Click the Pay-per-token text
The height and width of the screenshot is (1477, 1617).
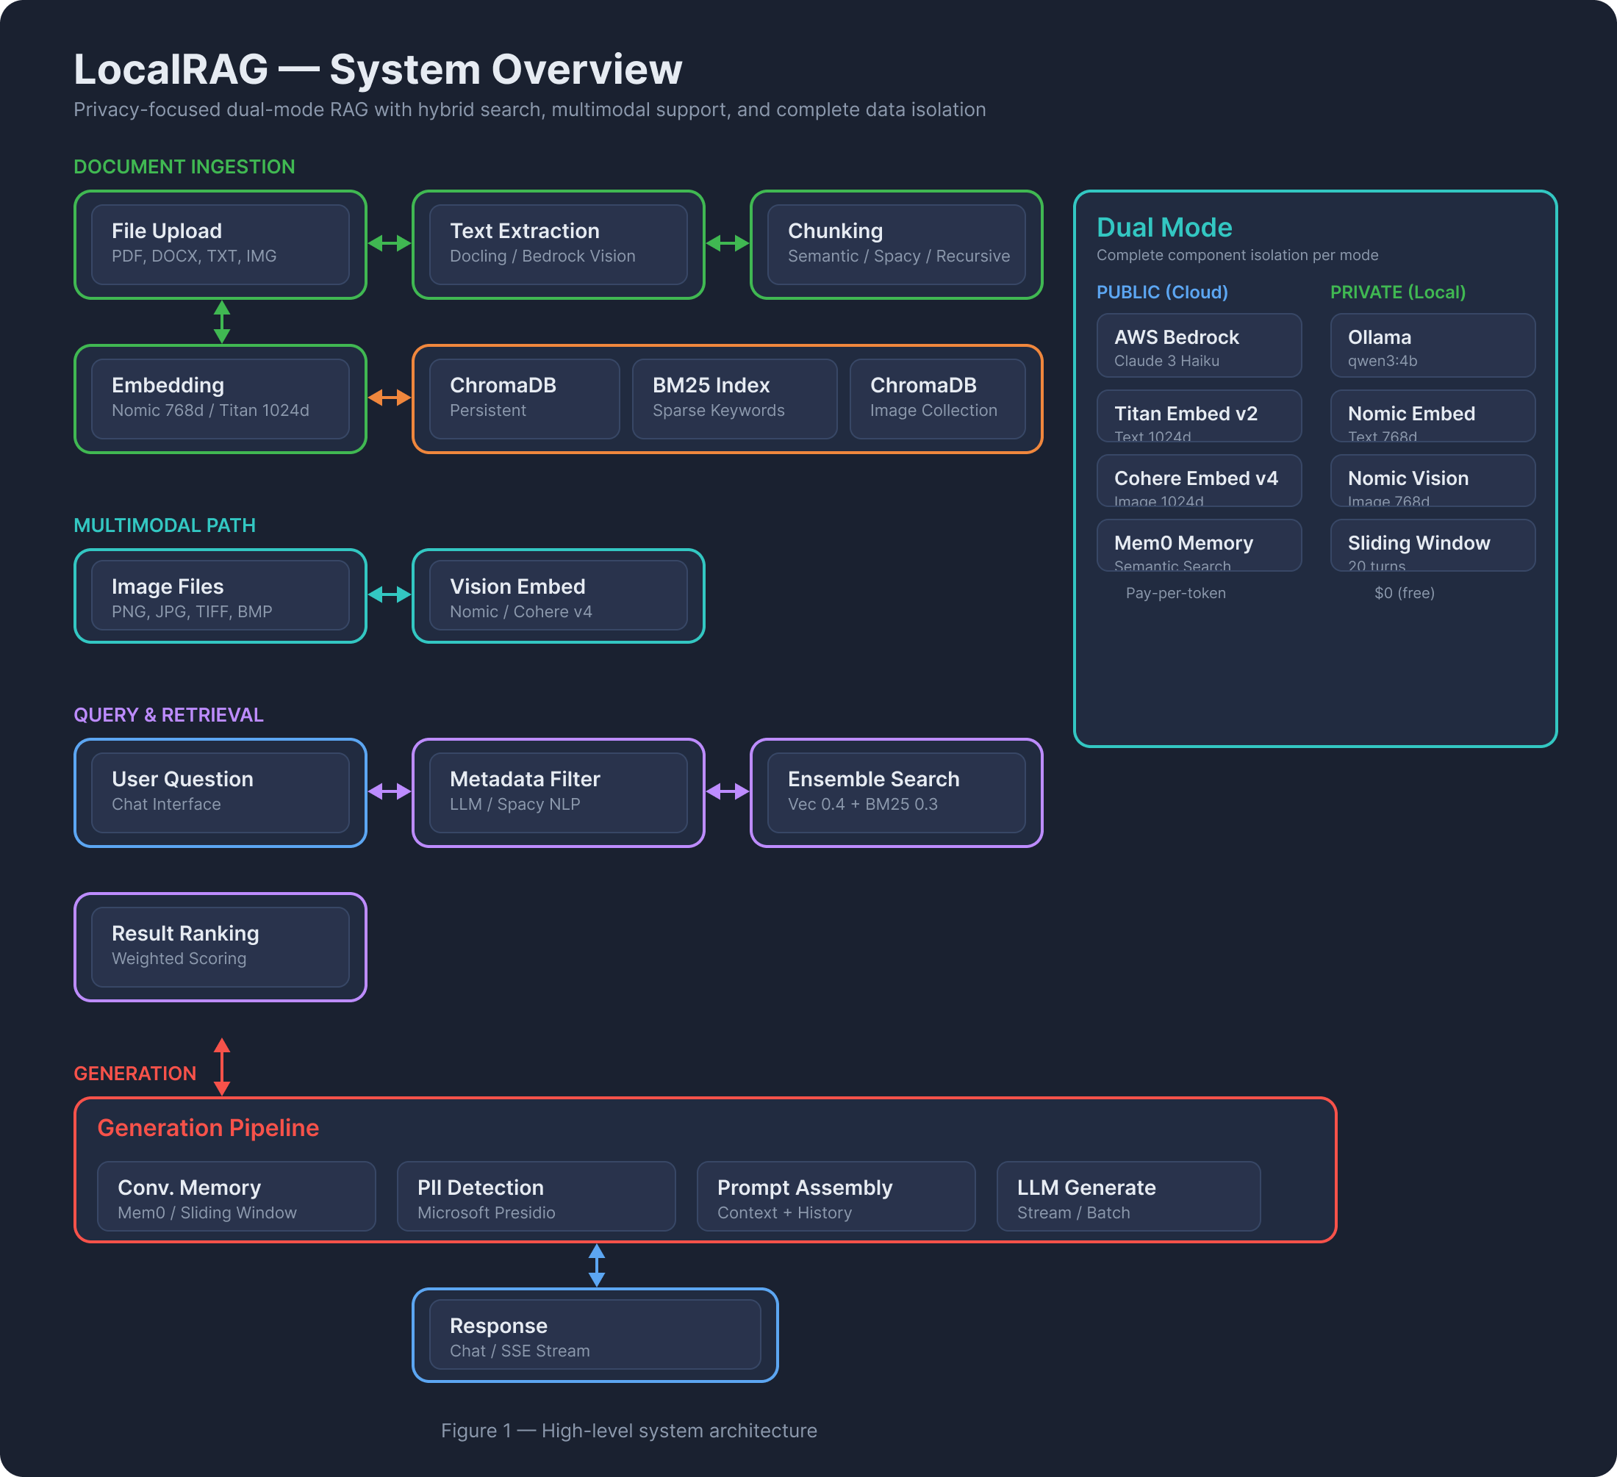pos(1175,593)
